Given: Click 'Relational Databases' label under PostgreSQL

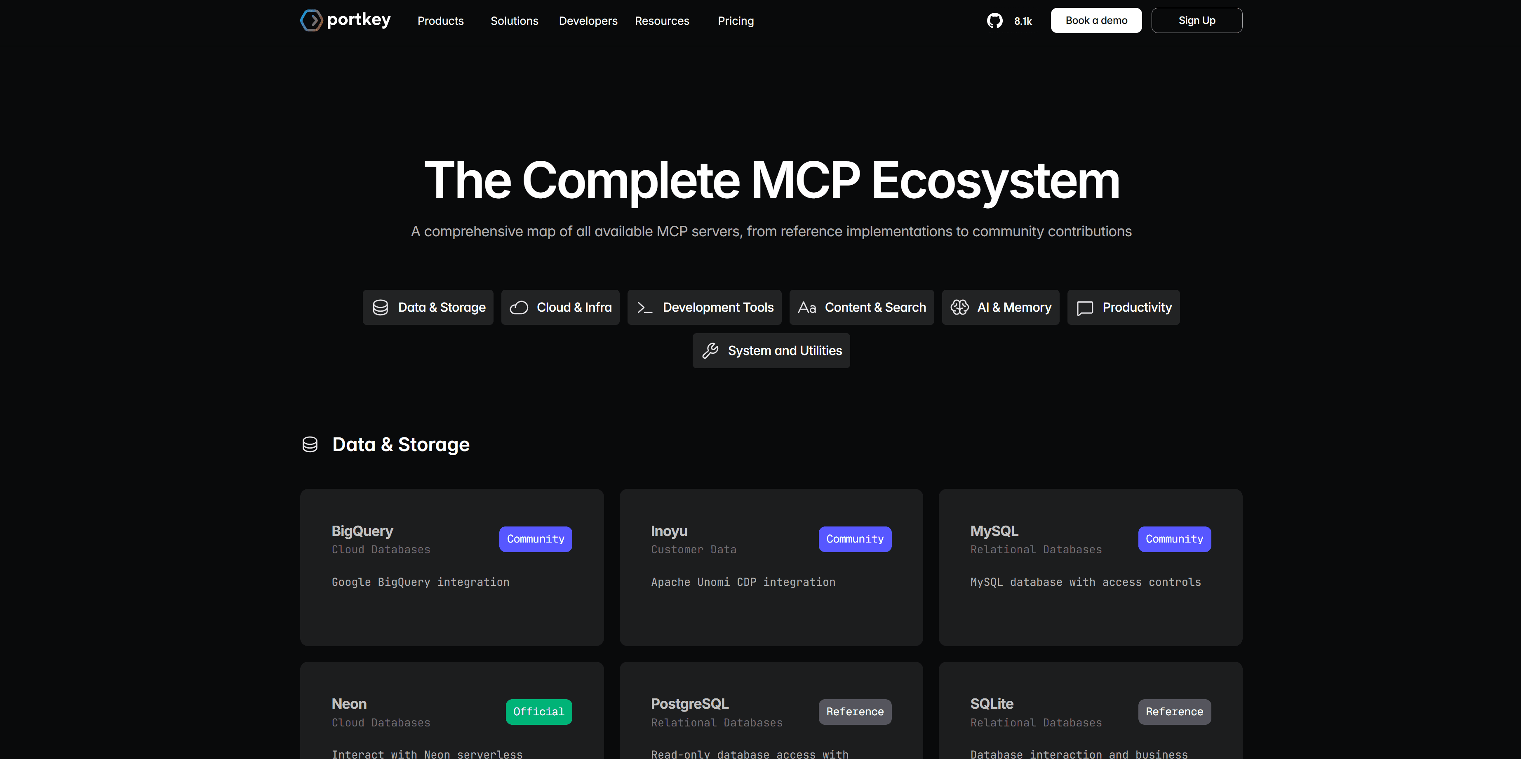Looking at the screenshot, I should click(716, 722).
